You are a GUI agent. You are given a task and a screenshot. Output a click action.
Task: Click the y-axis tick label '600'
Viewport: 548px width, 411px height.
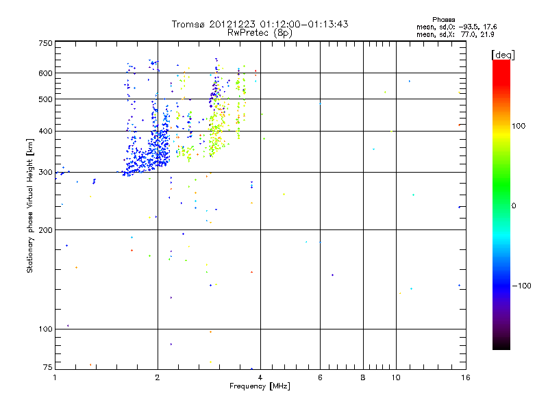point(45,73)
